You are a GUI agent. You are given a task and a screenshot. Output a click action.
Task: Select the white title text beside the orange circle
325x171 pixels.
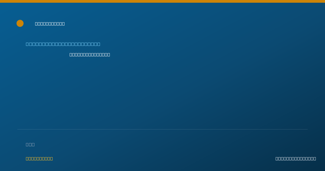[x=50, y=24]
